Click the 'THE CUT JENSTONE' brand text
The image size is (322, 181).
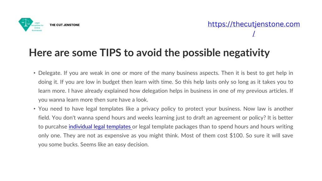click(64, 25)
